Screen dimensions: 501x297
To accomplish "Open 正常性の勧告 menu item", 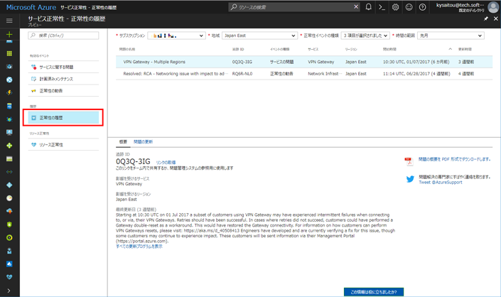I will (63, 91).
